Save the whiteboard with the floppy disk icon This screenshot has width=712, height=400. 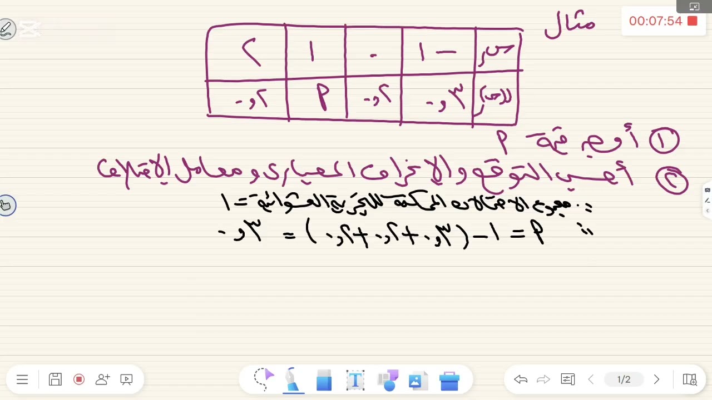(55, 379)
